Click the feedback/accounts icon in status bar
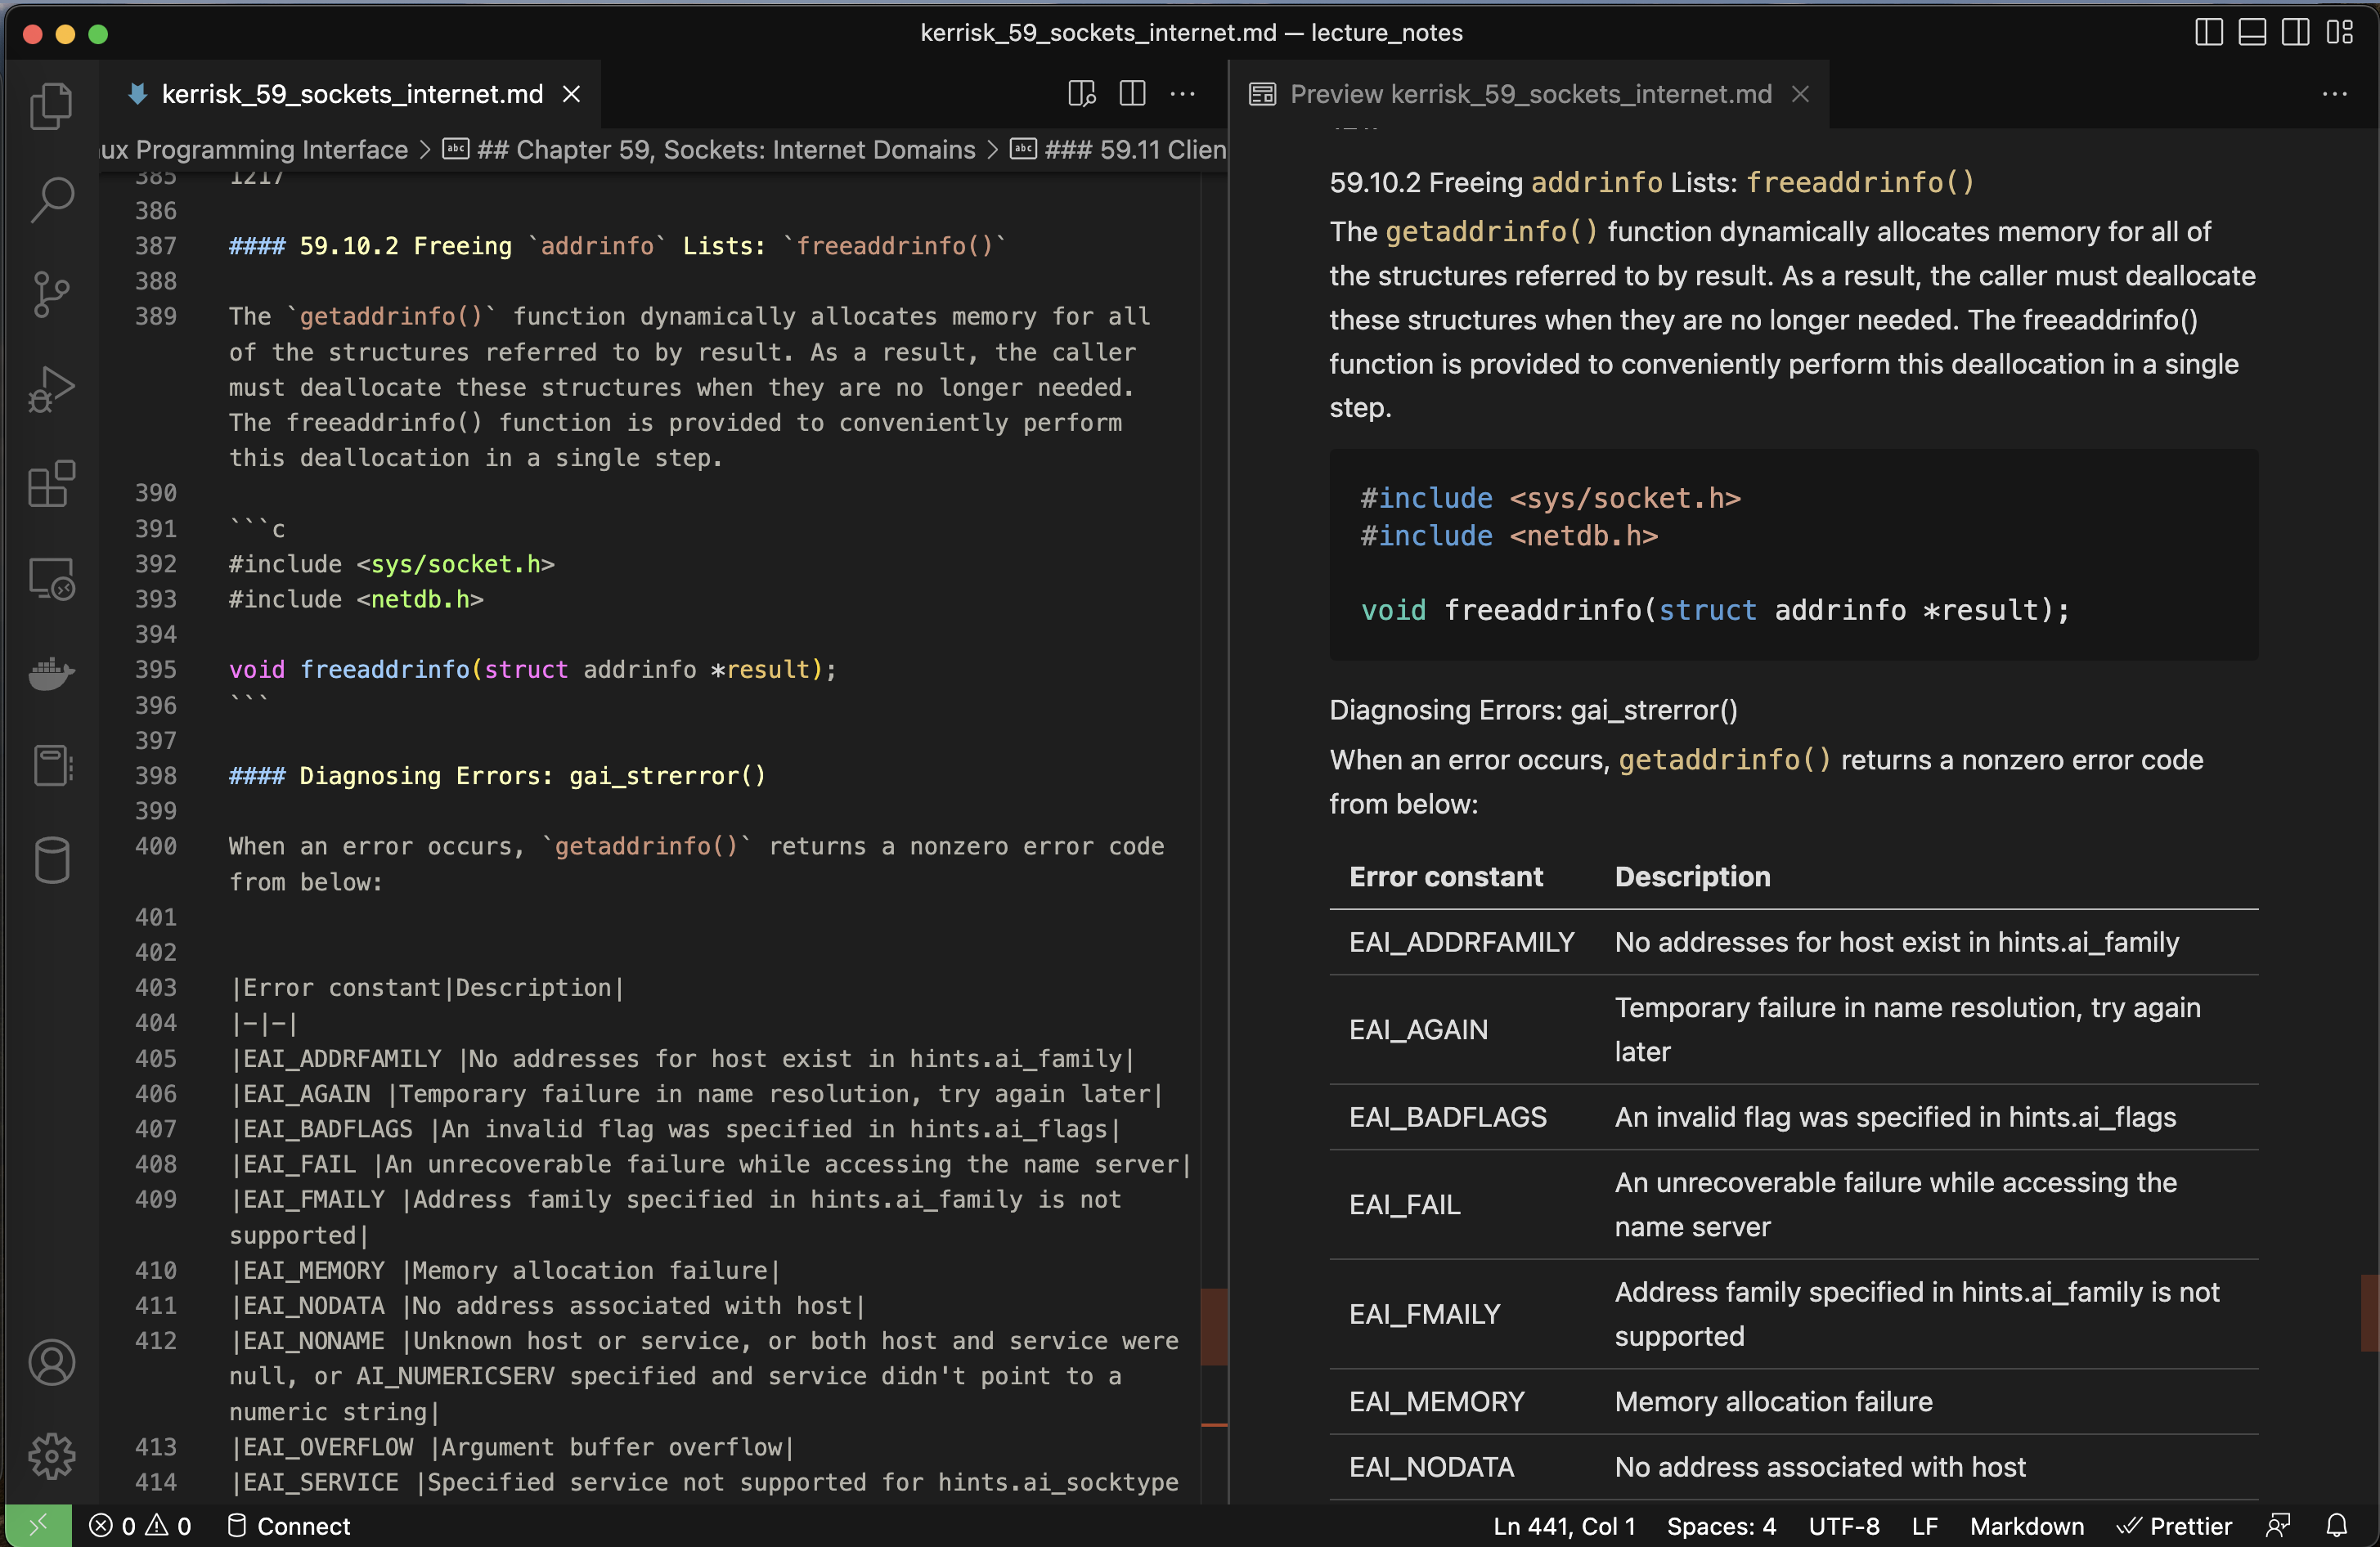The width and height of the screenshot is (2380, 1547). point(2278,1526)
